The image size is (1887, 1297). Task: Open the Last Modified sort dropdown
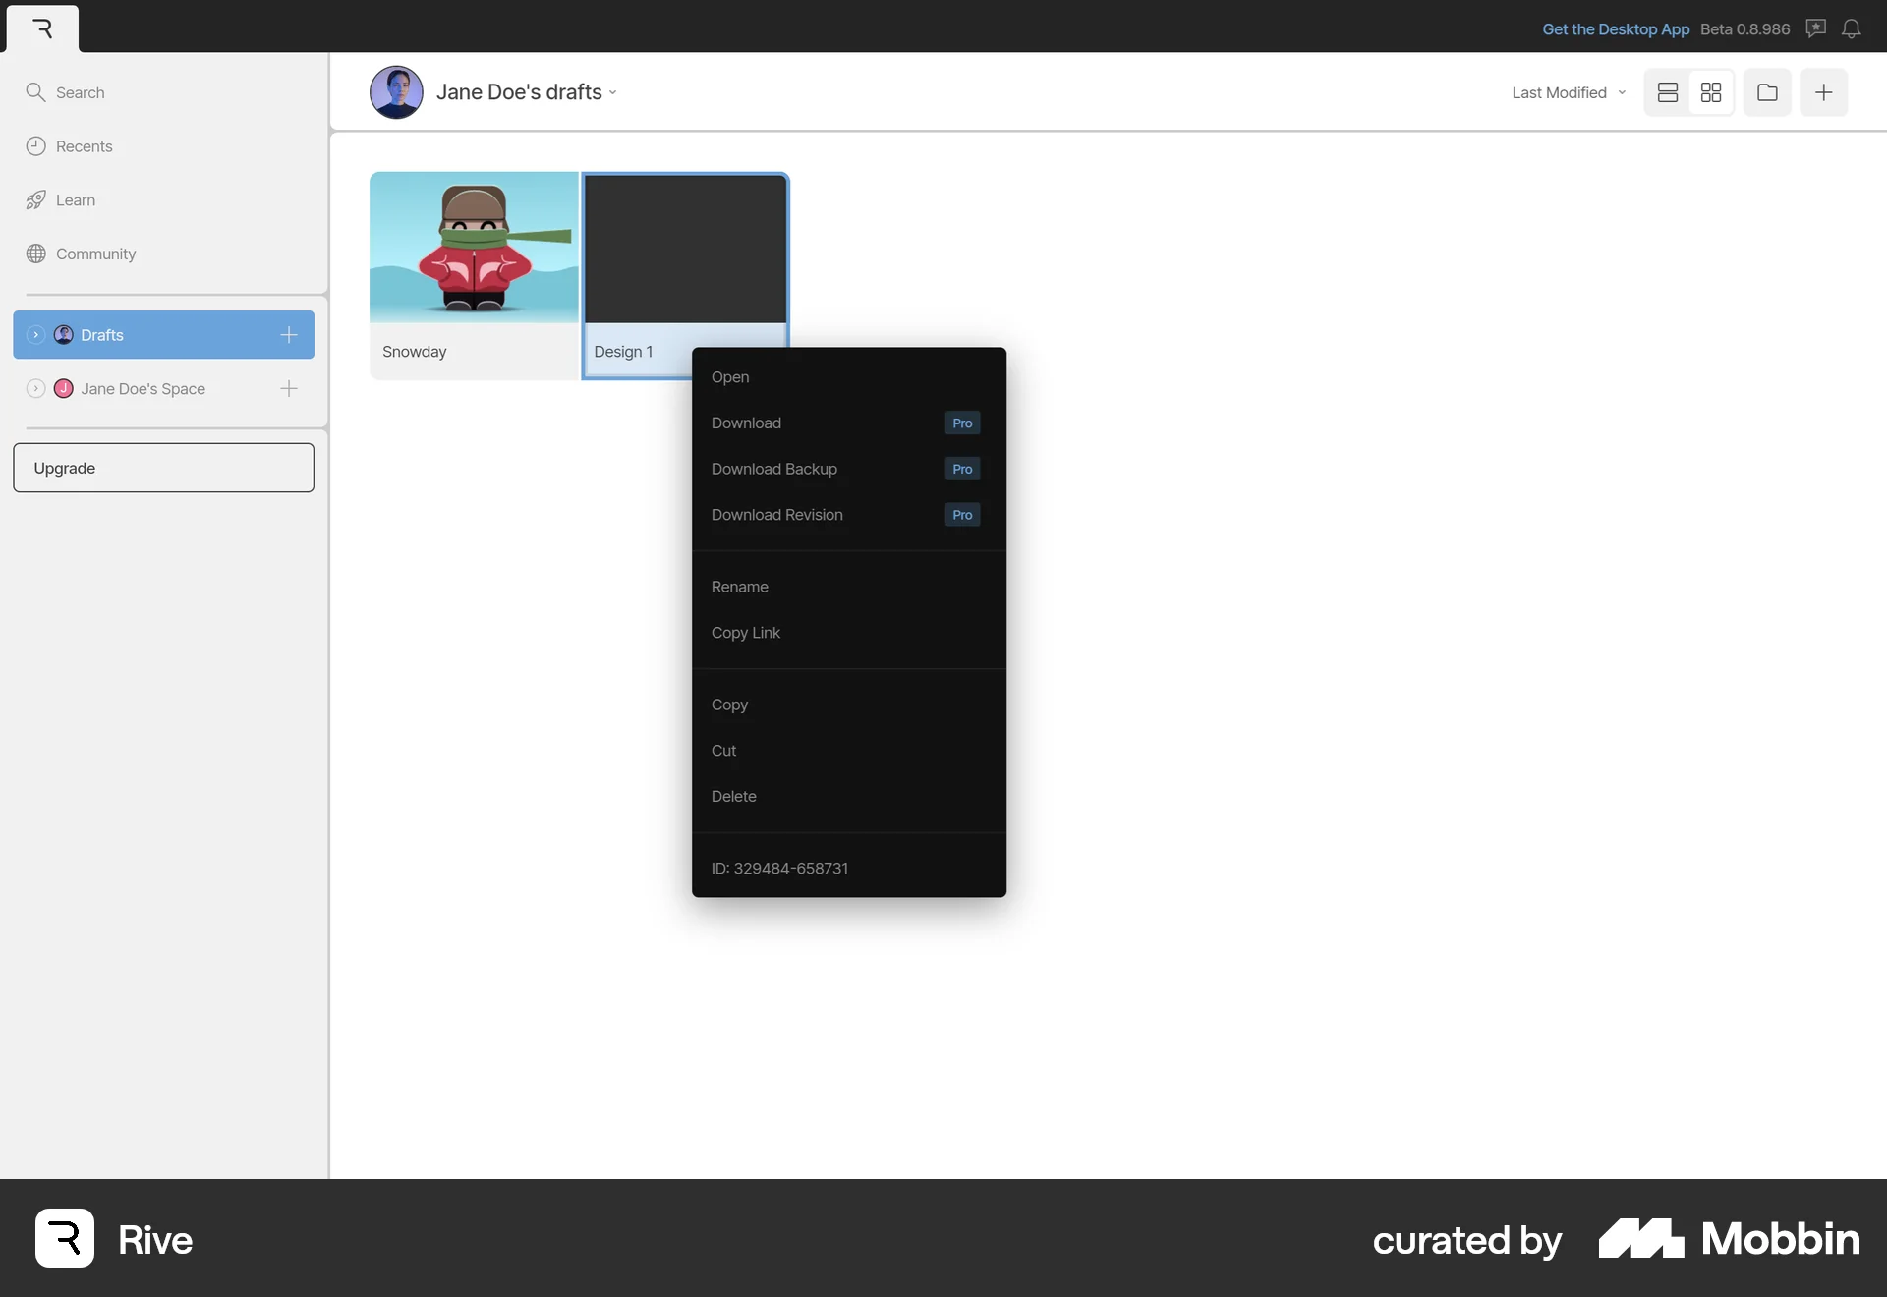coord(1568,91)
